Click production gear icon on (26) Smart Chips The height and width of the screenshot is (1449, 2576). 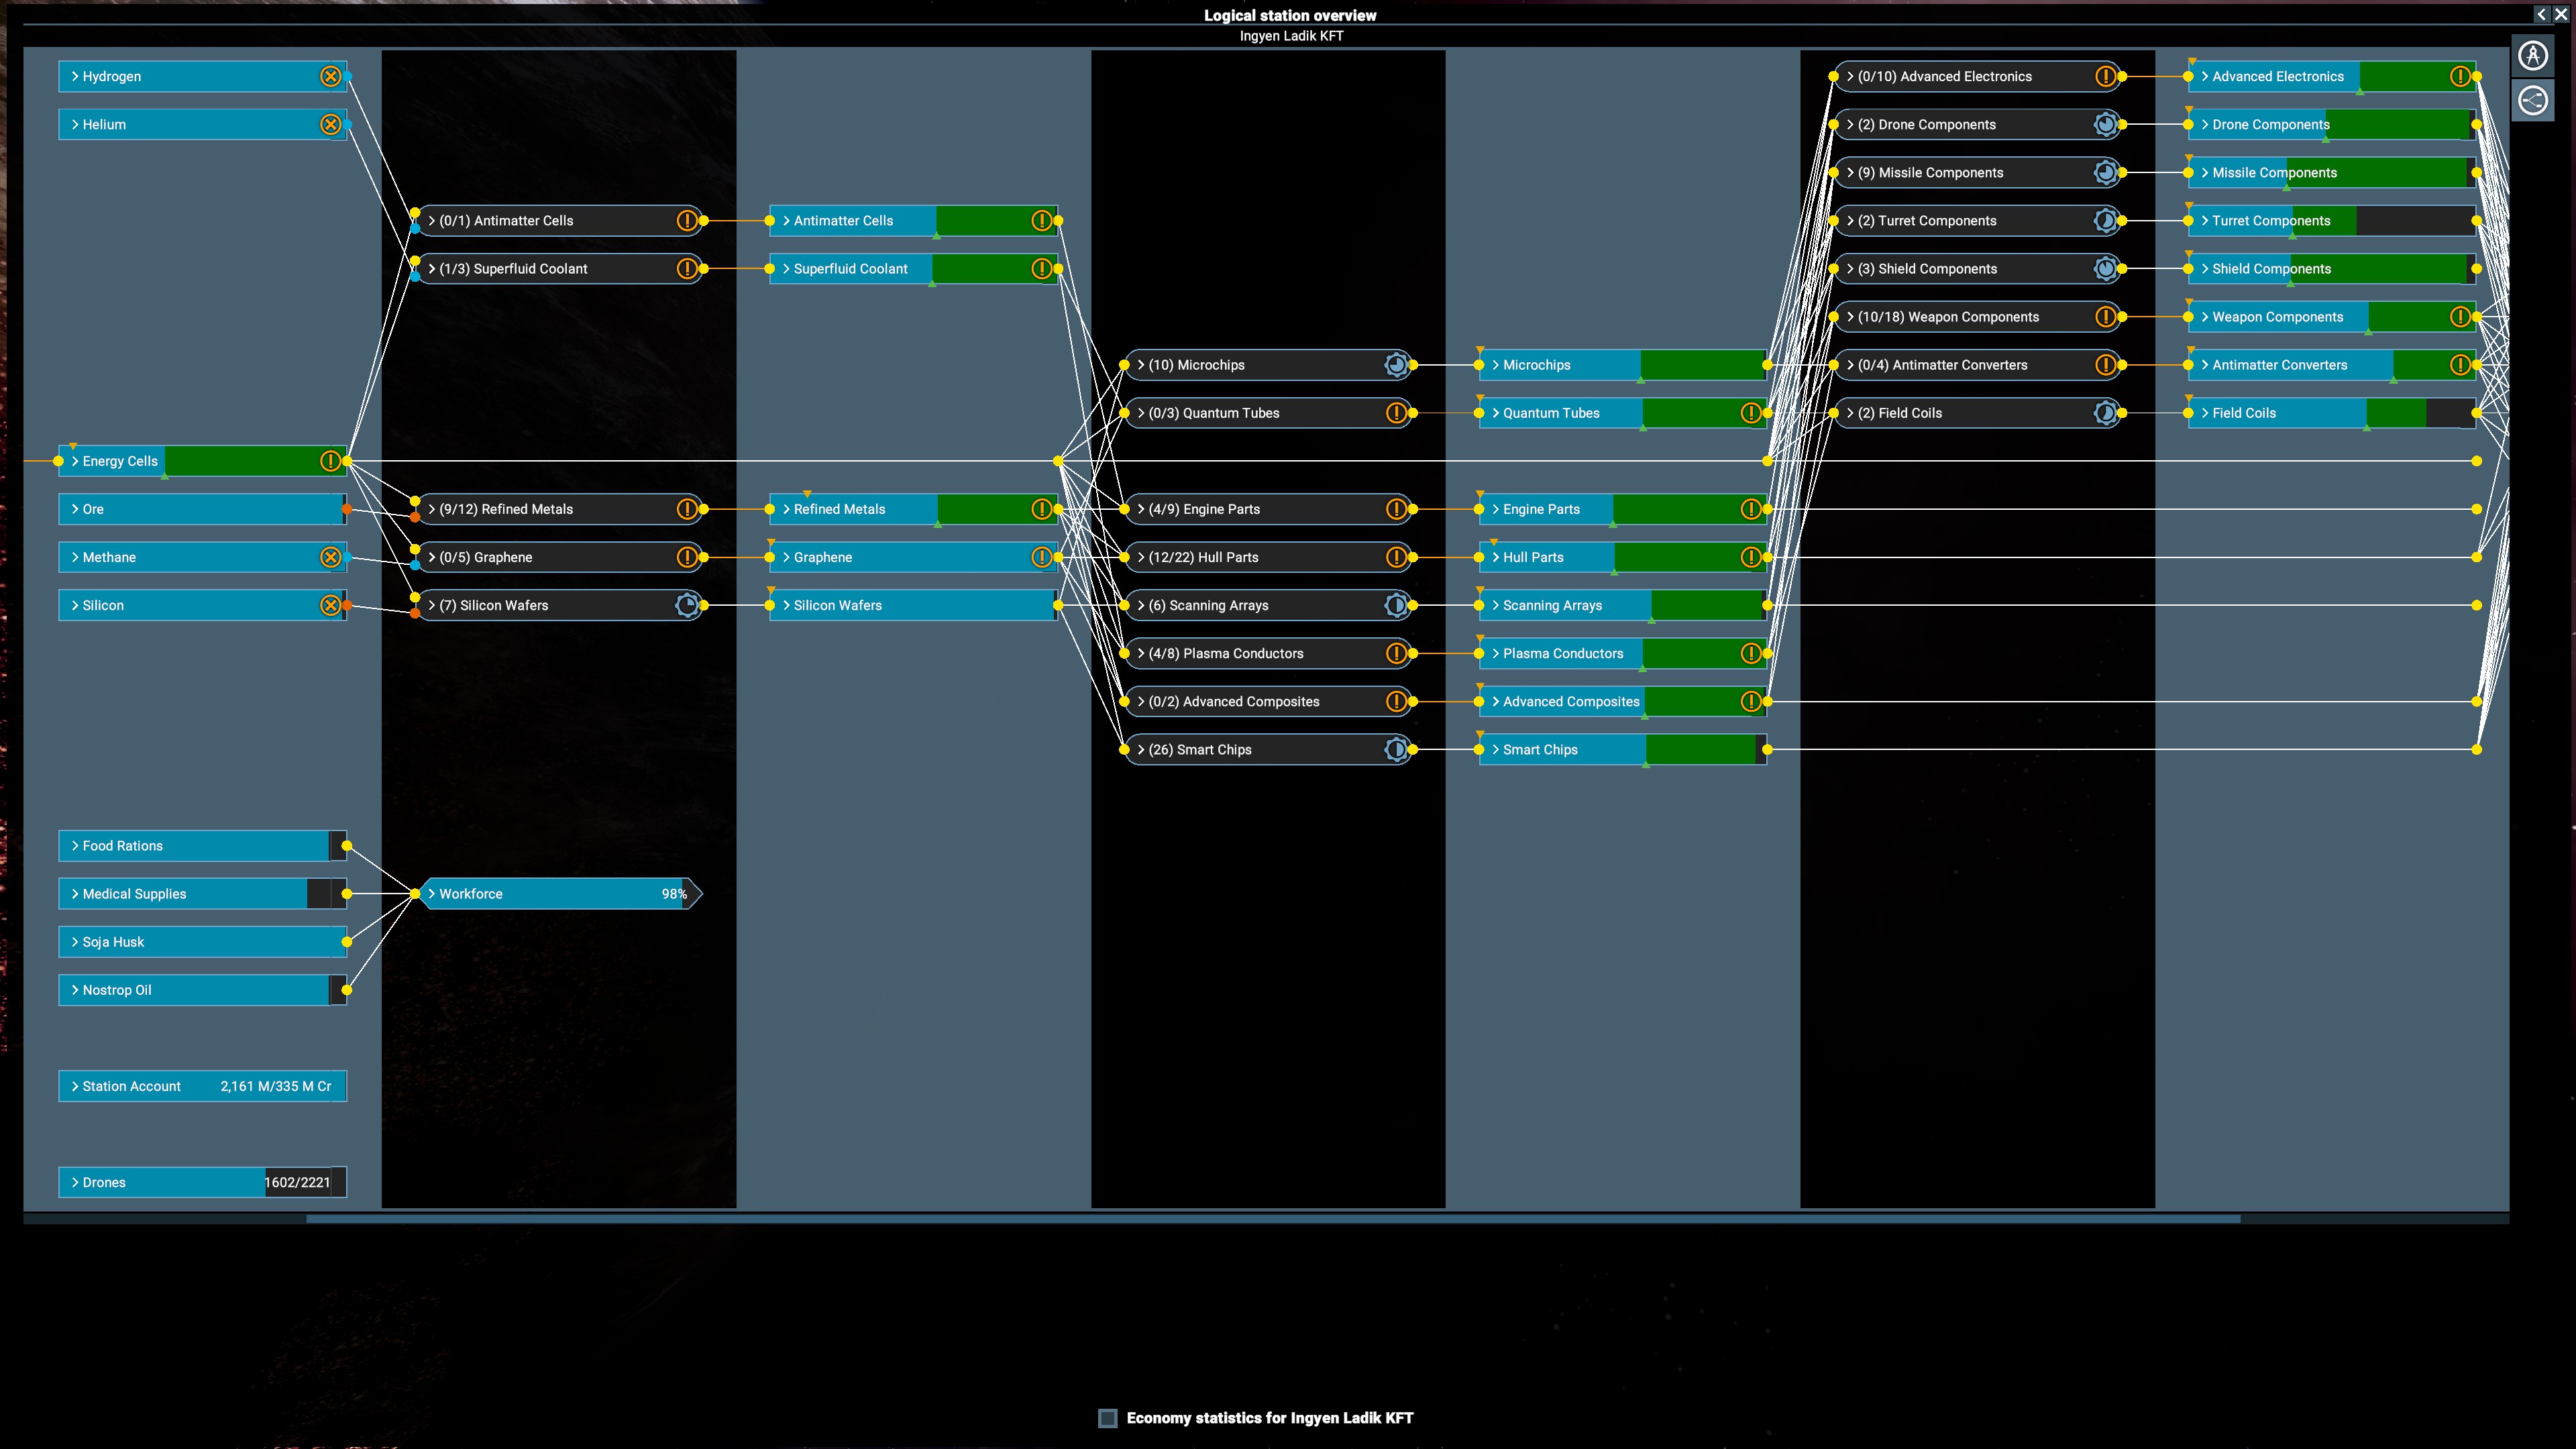pos(1396,749)
